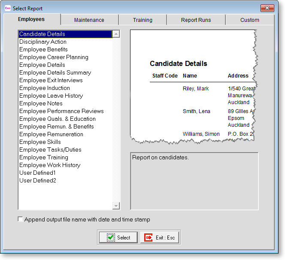285x260 pixels.
Task: Open the Custom tab
Action: [249, 20]
